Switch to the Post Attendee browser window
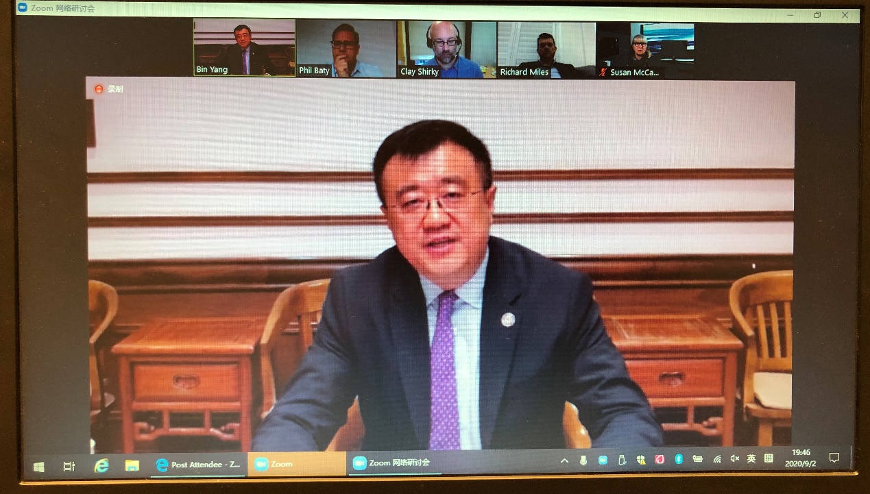Viewport: 870px width, 494px height. pyautogui.click(x=198, y=465)
